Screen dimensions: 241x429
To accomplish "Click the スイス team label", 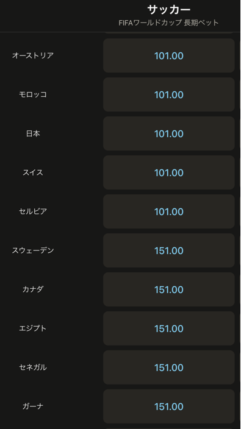I will [33, 172].
